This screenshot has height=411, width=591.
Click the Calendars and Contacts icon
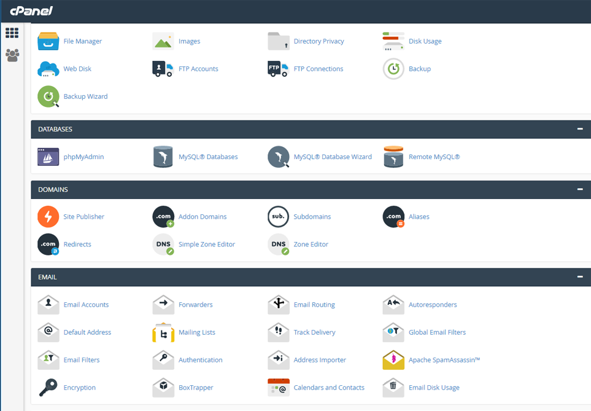(279, 388)
